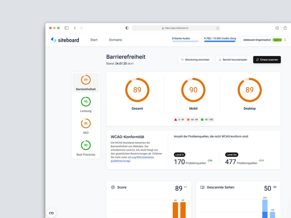Go to the Start menu item
Screen dimensions: 291x218
click(94, 40)
